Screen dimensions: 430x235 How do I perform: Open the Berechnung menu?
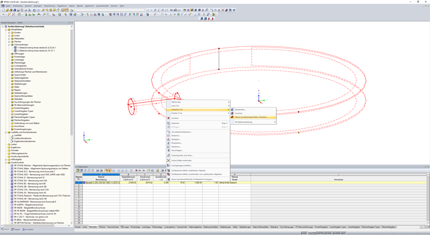pyautogui.click(x=50, y=6)
